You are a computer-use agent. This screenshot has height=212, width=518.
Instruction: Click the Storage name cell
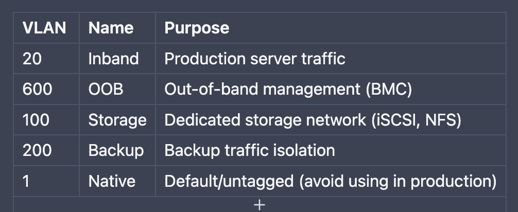pos(117,119)
